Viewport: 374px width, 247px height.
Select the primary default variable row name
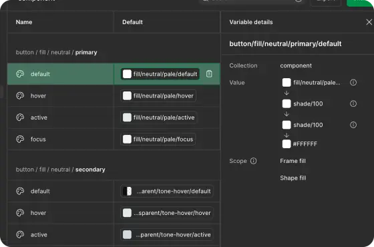40,74
